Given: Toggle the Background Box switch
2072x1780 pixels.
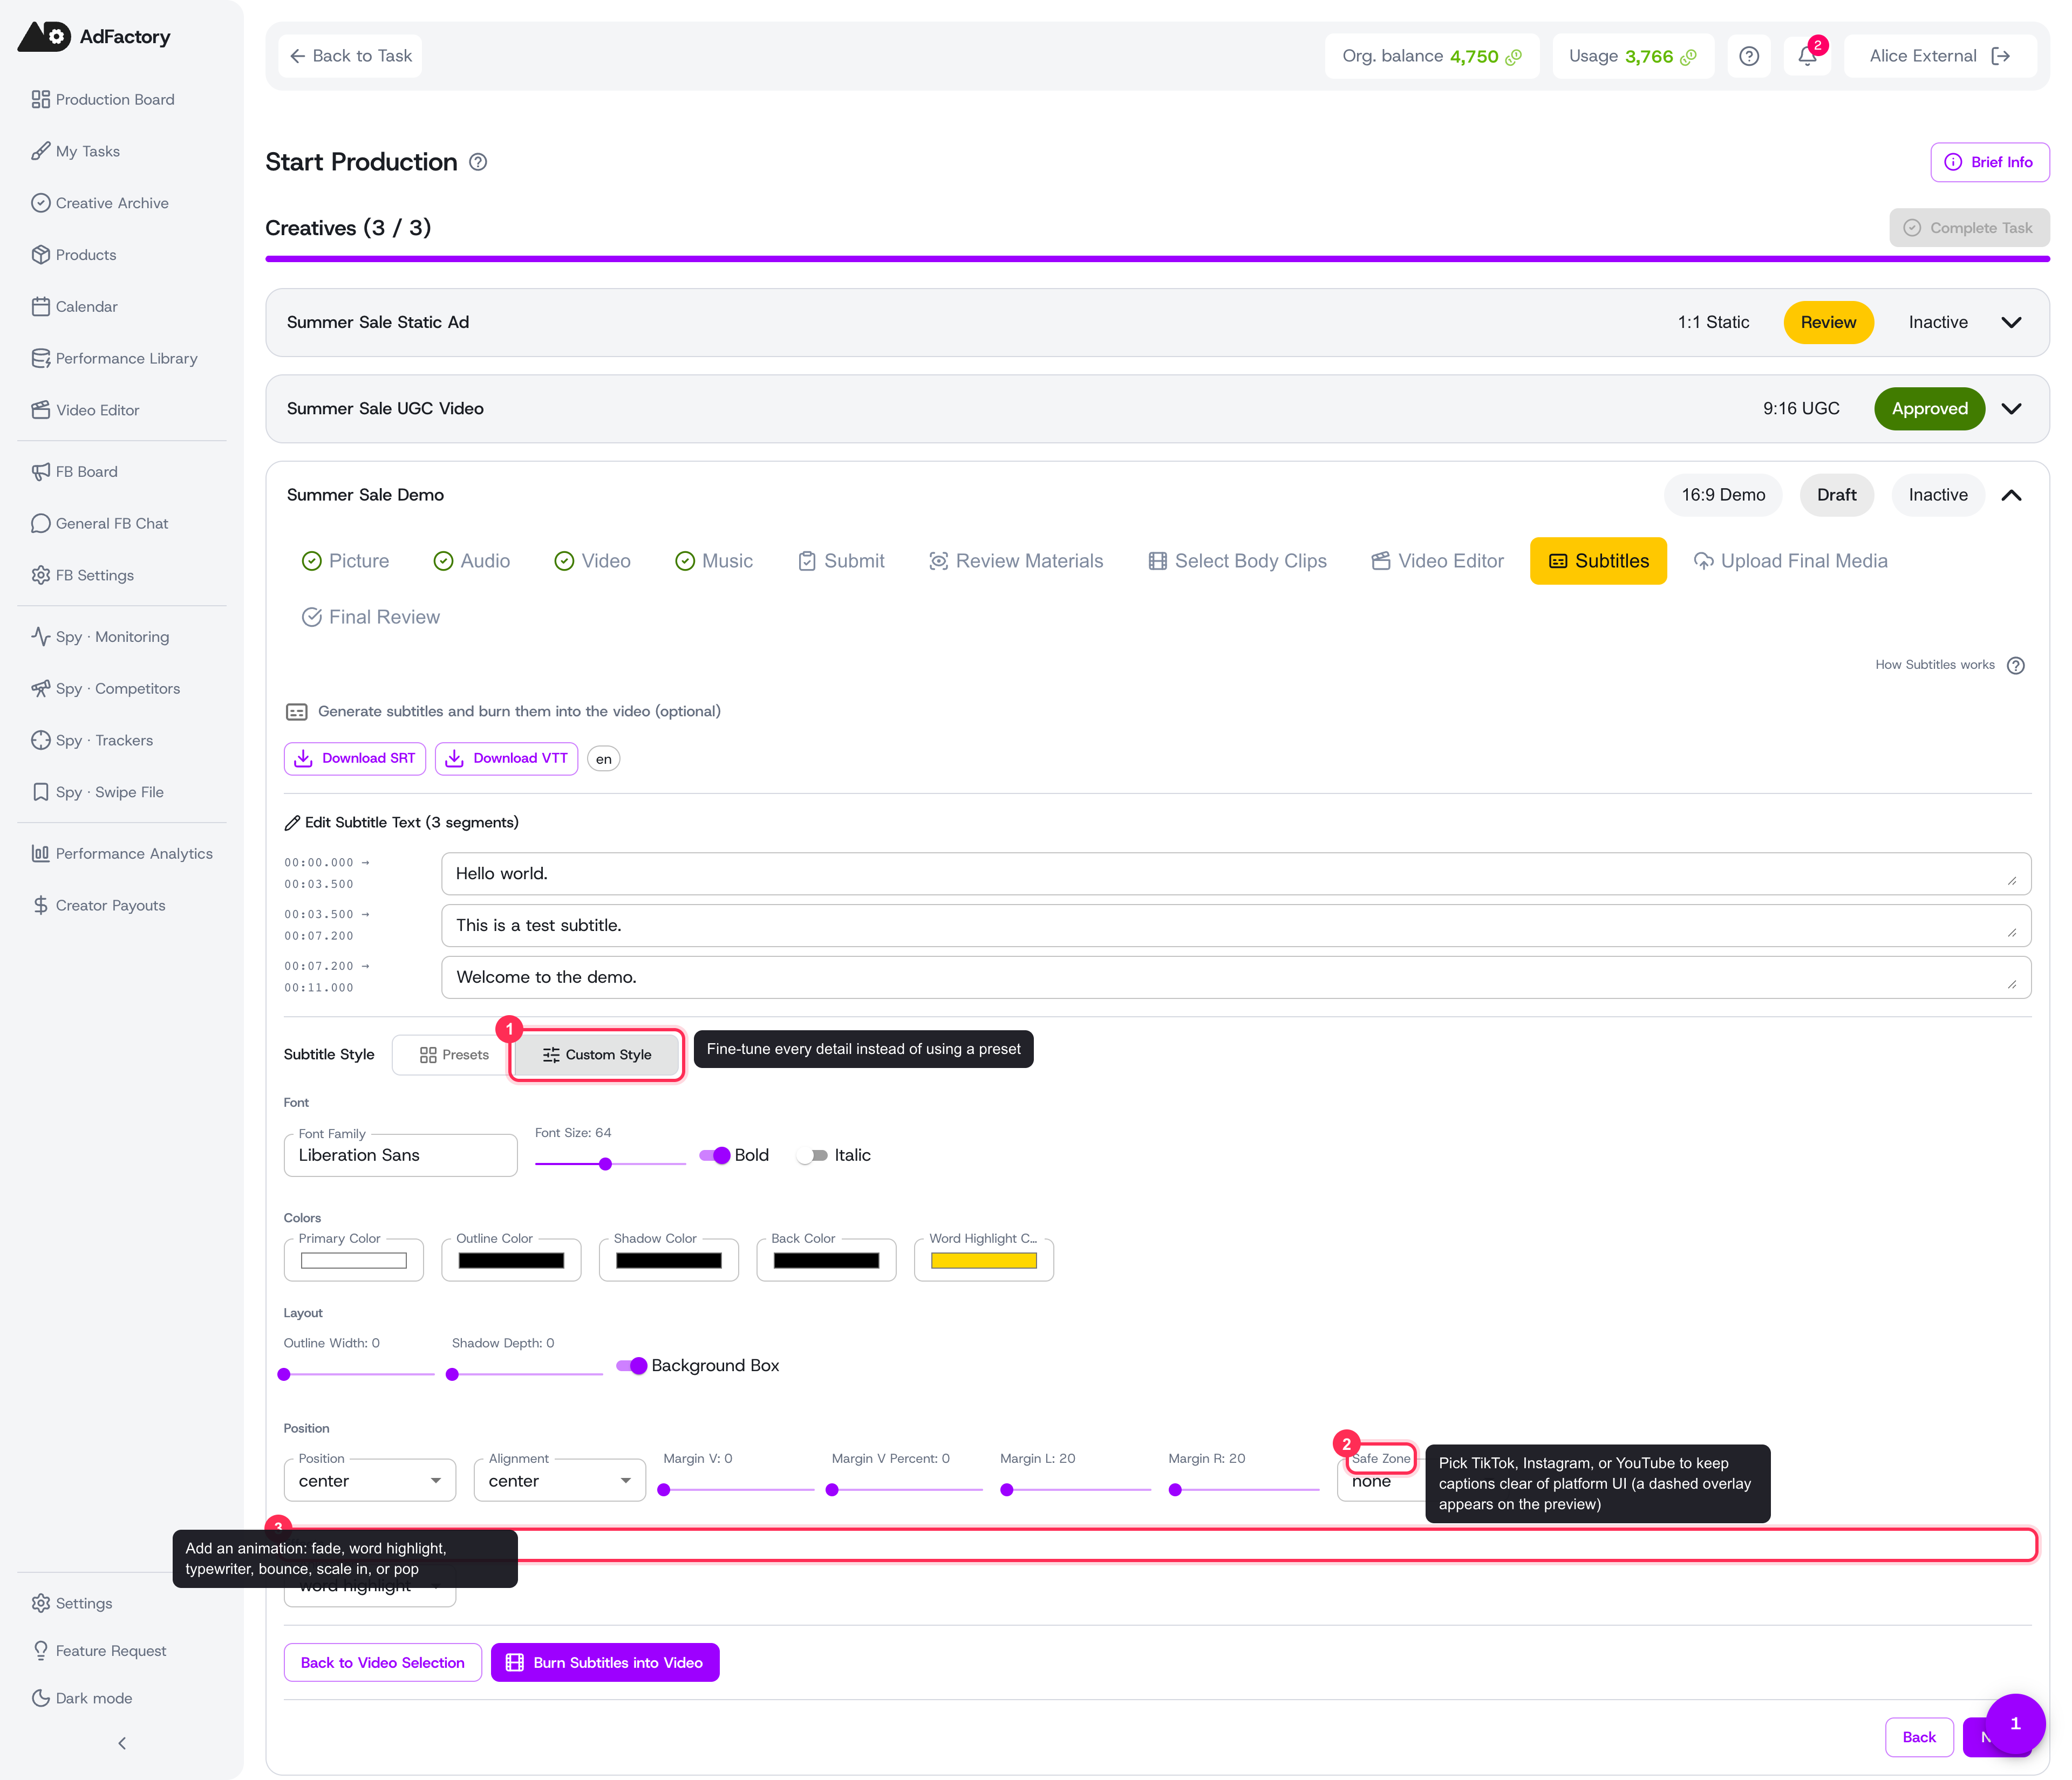Looking at the screenshot, I should click(632, 1366).
